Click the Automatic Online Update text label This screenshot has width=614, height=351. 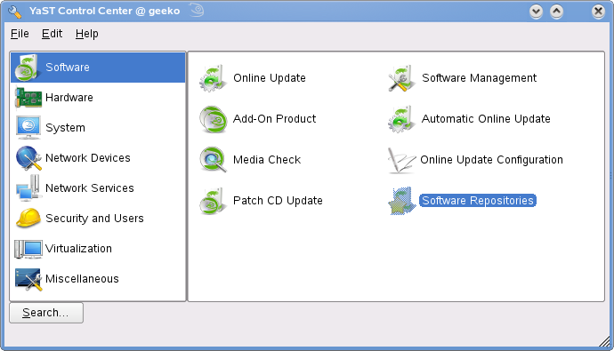[x=486, y=119]
